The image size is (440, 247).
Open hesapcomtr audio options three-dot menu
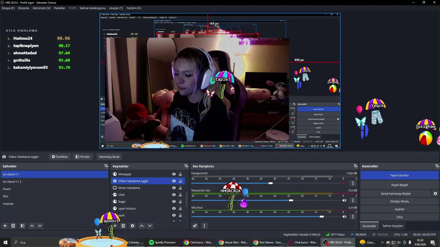pyautogui.click(x=353, y=183)
